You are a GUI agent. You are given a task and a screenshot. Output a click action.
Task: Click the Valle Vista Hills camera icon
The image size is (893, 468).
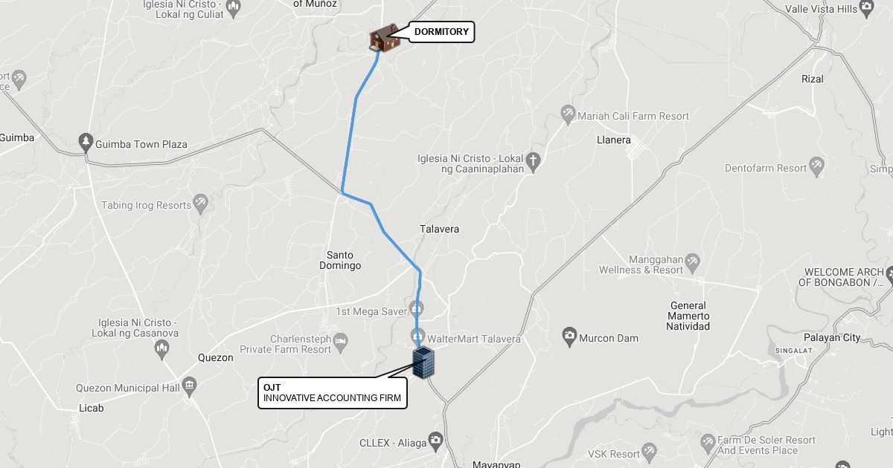[x=866, y=8]
